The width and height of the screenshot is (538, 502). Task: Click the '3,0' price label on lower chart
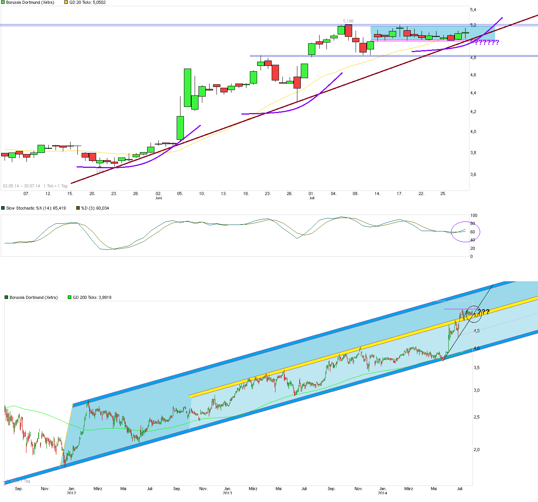(477, 390)
